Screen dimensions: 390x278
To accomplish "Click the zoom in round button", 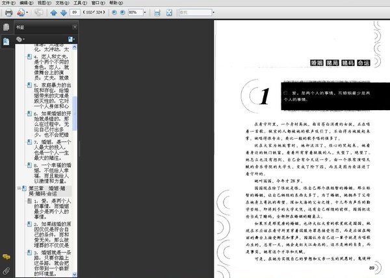I will coord(122,12).
